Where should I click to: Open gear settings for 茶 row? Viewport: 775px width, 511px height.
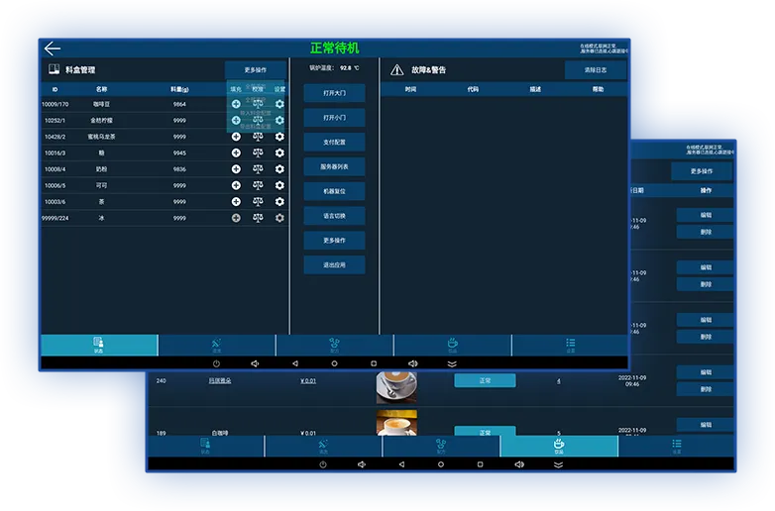[x=279, y=202]
